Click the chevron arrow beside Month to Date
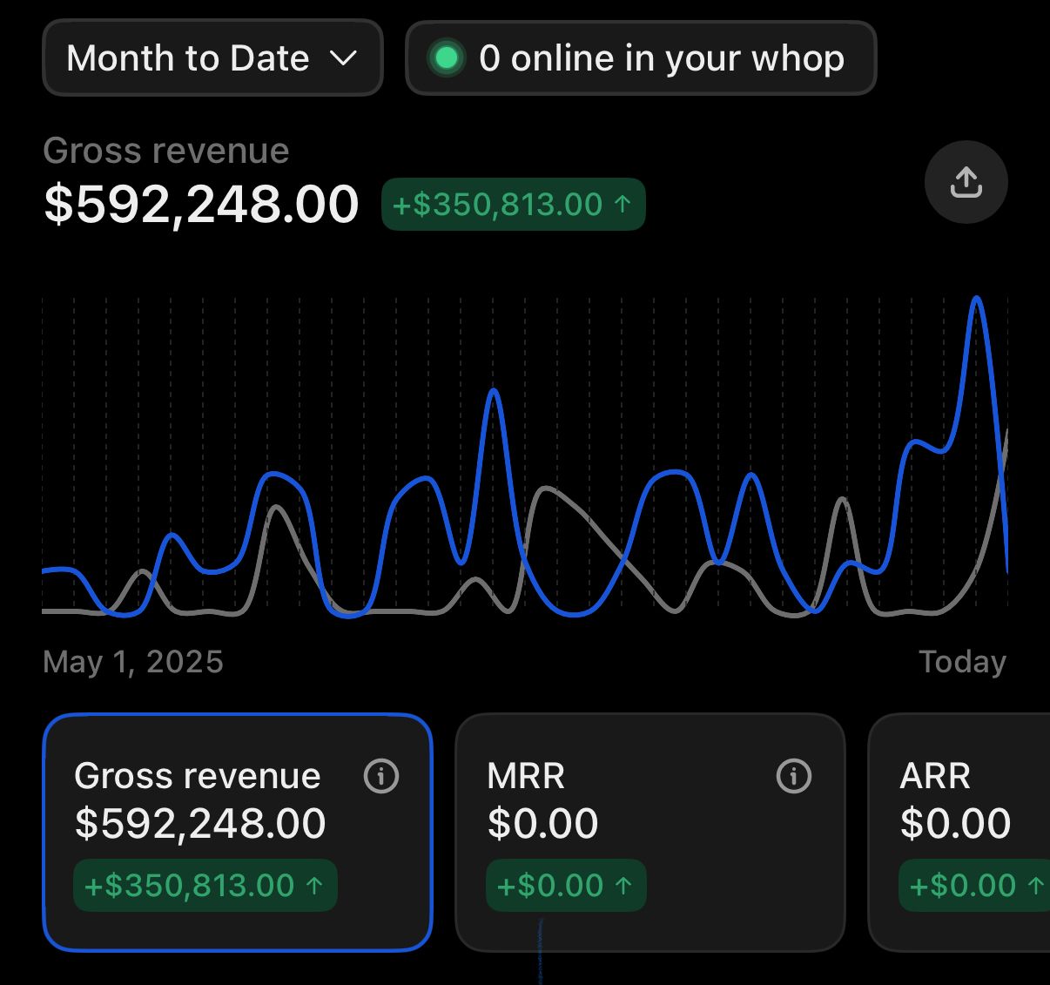 pyautogui.click(x=344, y=58)
